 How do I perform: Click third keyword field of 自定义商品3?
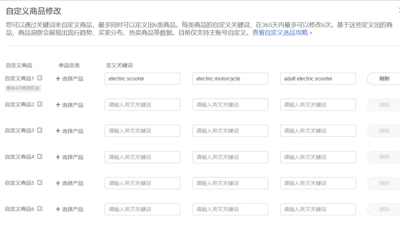pos(318,130)
